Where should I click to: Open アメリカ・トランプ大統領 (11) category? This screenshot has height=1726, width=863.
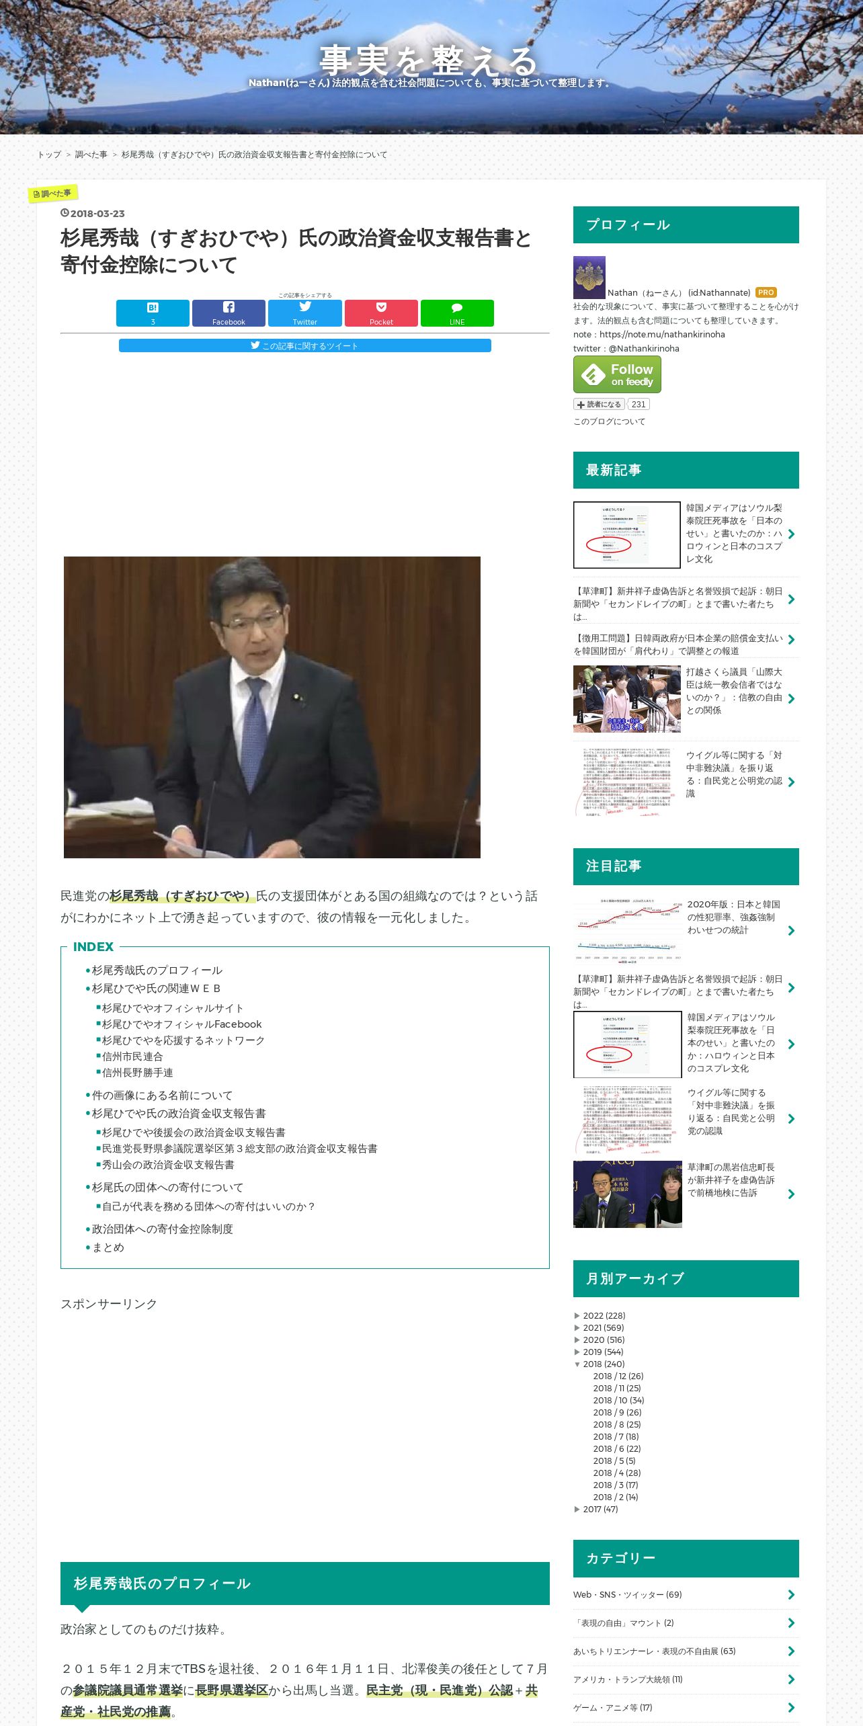coord(628,1680)
